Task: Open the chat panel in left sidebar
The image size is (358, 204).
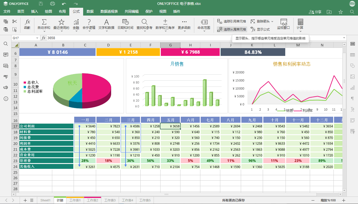Action: click(x=6, y=66)
